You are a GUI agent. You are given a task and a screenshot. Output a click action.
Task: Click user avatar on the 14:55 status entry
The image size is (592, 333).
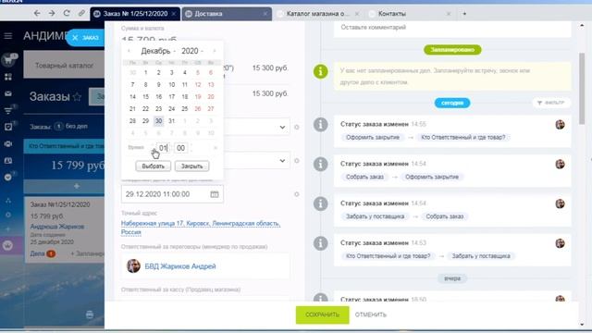coord(560,125)
